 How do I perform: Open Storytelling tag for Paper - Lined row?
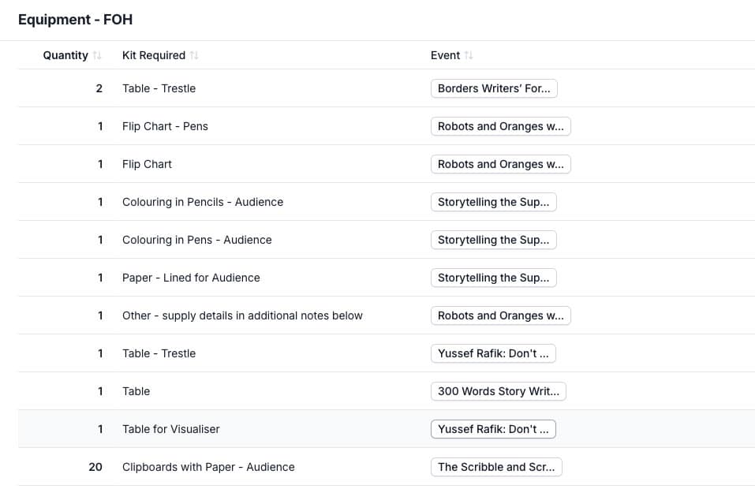click(494, 278)
